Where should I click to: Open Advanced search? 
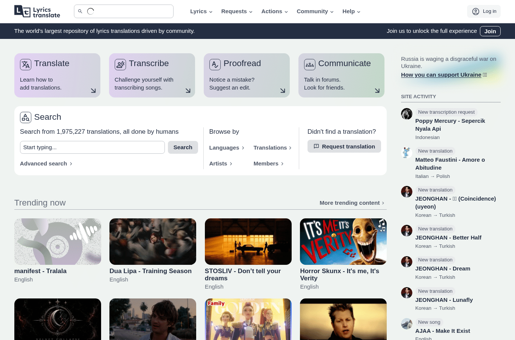tap(46, 164)
